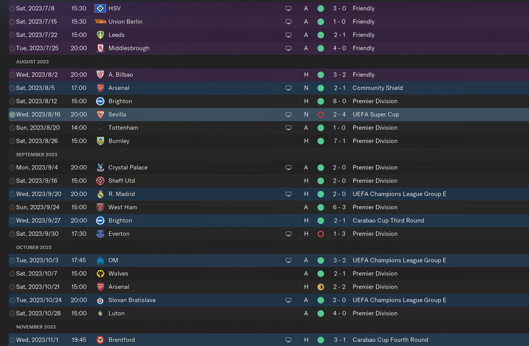This screenshot has width=529, height=346.
Task: Open the Carabao Cup Third Round competition
Action: coord(388,220)
